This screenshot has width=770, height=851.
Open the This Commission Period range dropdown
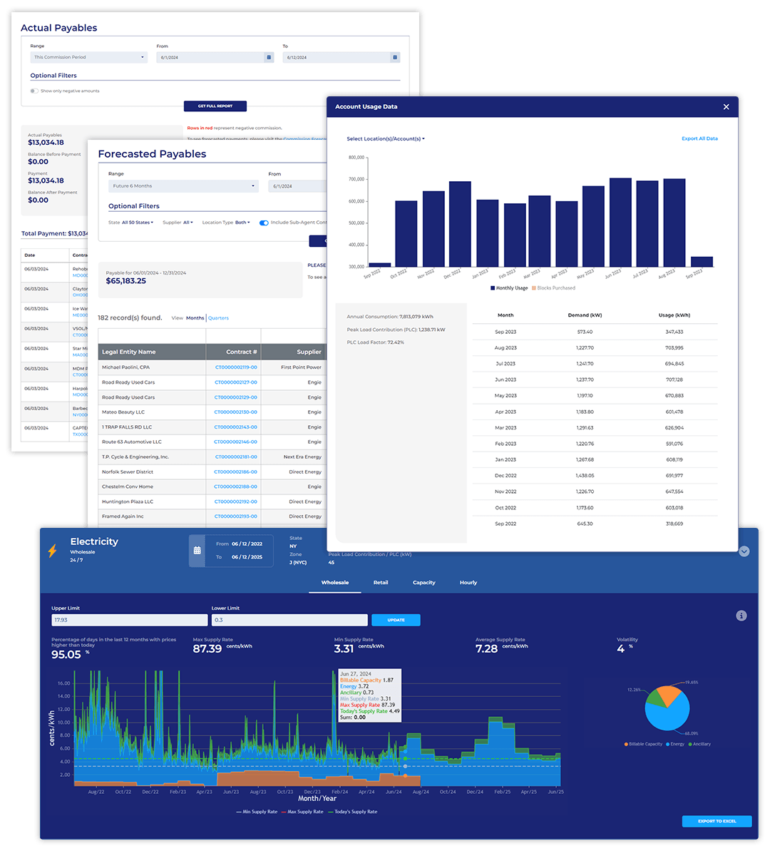point(88,57)
